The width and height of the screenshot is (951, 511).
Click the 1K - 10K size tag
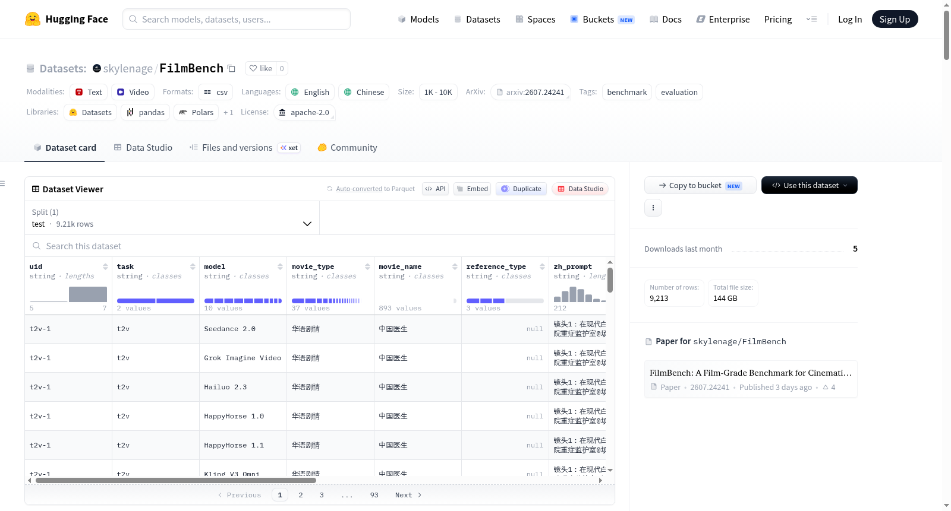(x=438, y=92)
